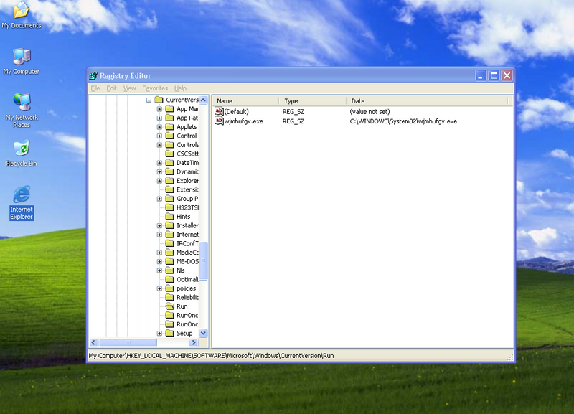This screenshot has height=414, width=574.
Task: Click the "(value not set)" data cell
Action: tap(370, 112)
